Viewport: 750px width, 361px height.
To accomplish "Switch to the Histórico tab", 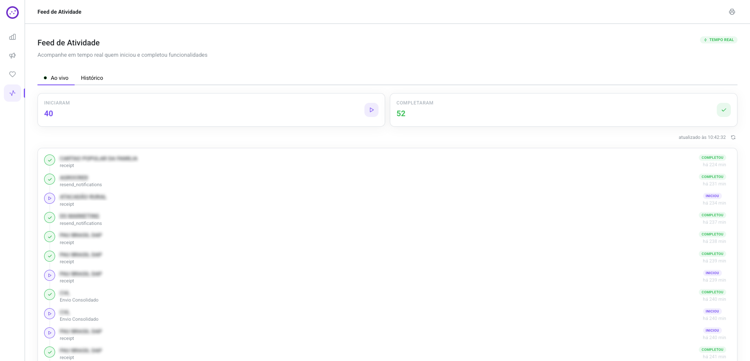I will click(92, 78).
